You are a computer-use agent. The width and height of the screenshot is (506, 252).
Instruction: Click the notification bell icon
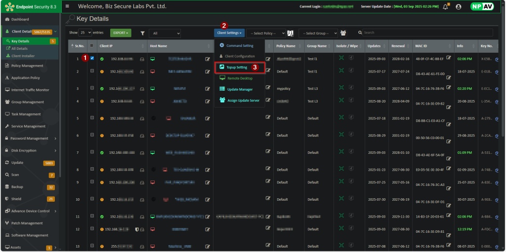(445, 7)
